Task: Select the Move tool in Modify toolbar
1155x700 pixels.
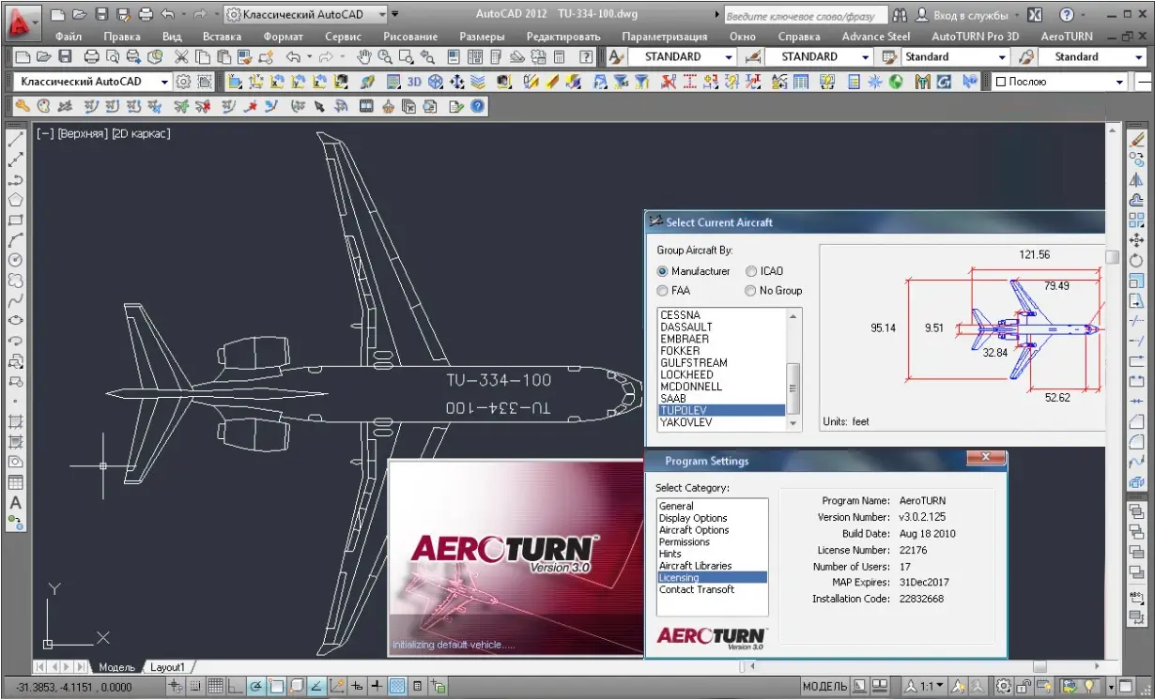Action: tap(1138, 240)
